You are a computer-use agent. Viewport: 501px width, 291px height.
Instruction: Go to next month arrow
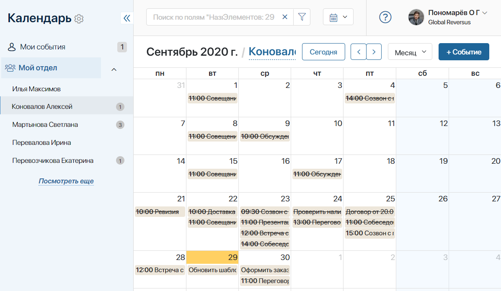point(374,52)
